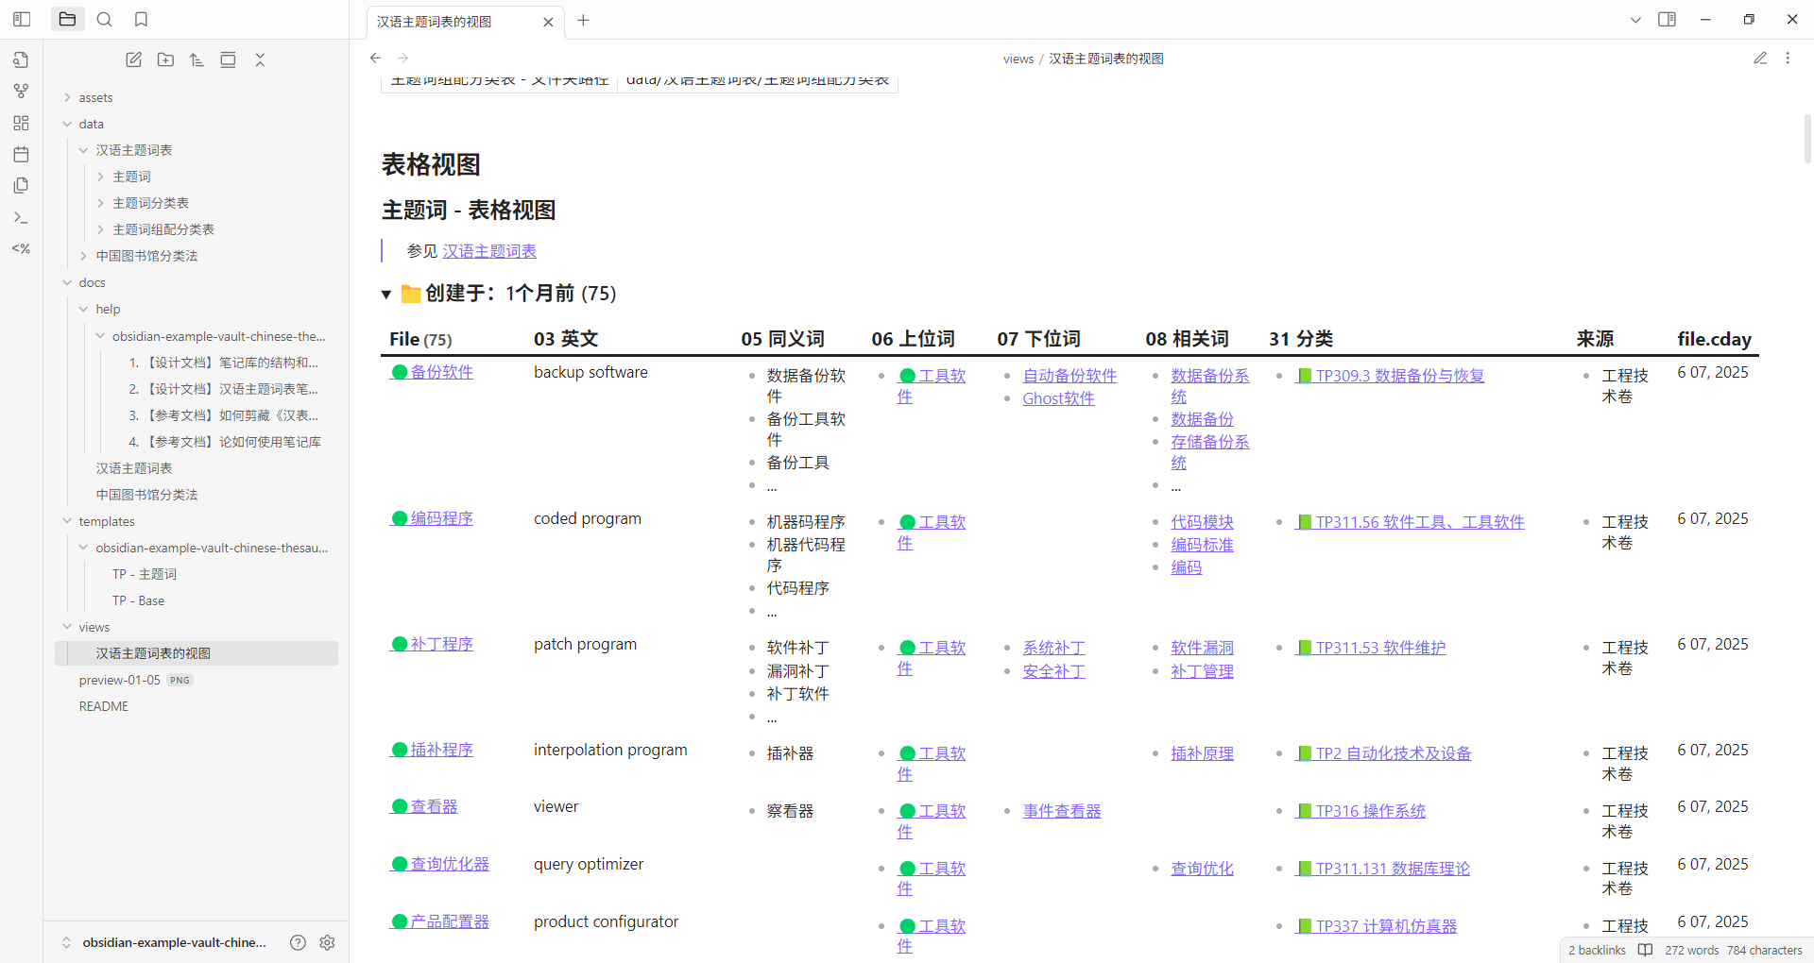The image size is (1814, 963).
Task: Create a new note from the toolbar
Action: pos(134,59)
